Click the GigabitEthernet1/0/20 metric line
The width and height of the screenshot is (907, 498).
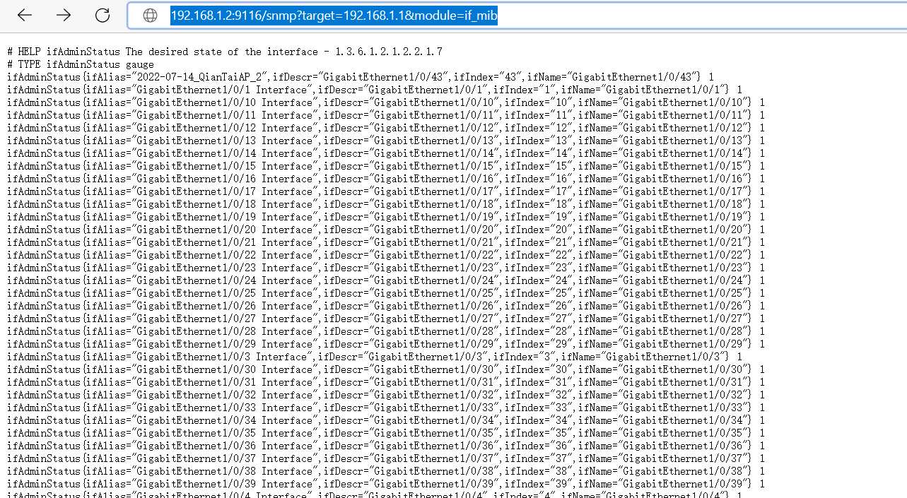coord(386,230)
